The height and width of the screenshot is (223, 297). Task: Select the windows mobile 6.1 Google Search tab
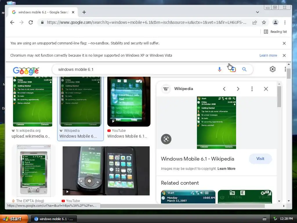click(x=43, y=12)
